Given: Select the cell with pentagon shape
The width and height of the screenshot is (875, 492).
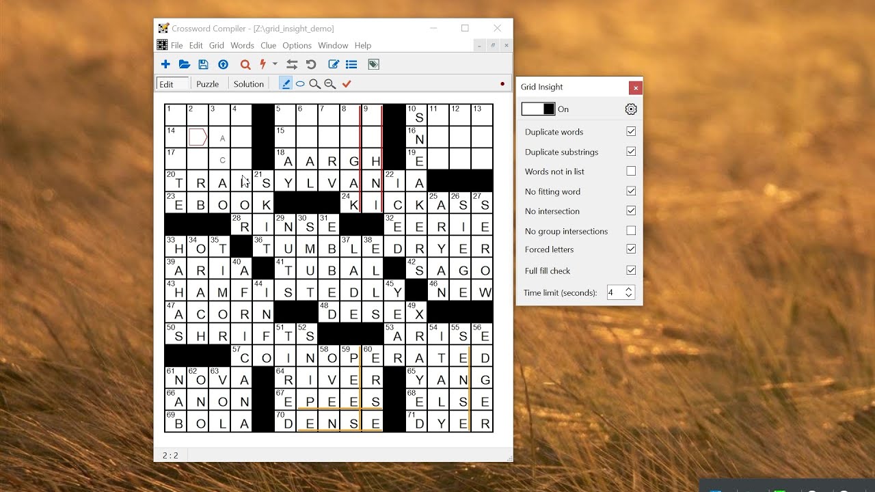Looking at the screenshot, I should 198,137.
